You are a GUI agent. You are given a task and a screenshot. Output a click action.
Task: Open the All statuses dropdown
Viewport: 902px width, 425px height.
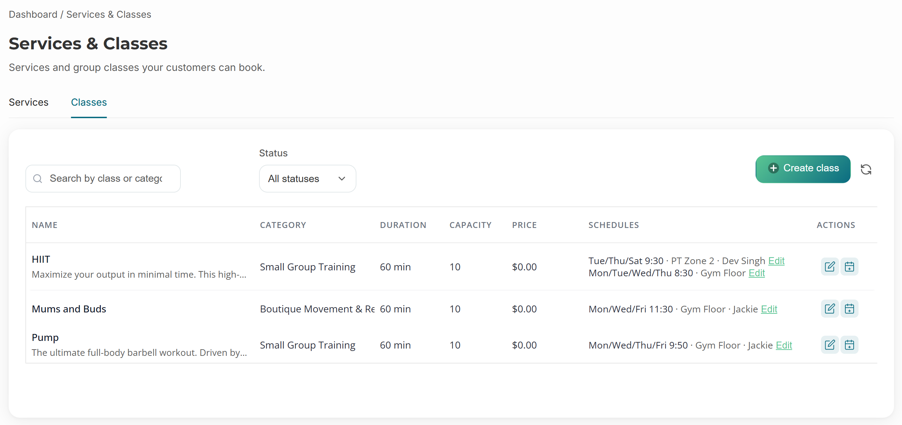pyautogui.click(x=307, y=179)
